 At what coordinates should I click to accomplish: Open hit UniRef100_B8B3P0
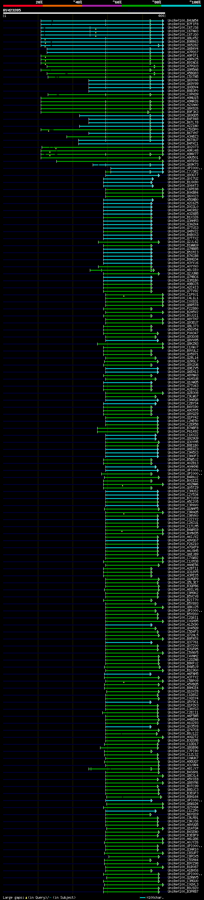tap(183, 91)
